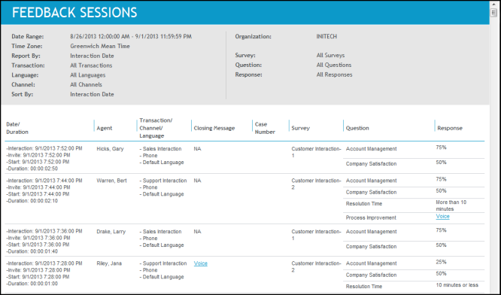Open Riley, Jana's closing message Voice link
The height and width of the screenshot is (295, 501).
[201, 263]
